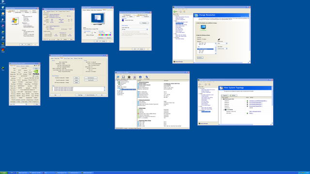Open Color quality dropdown in Display Properties

[105, 33]
